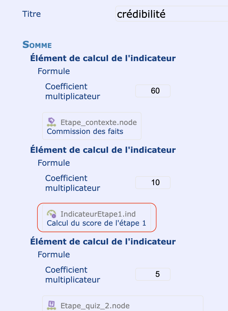
Task: Click the Somme section heading
Action: [x=37, y=44]
